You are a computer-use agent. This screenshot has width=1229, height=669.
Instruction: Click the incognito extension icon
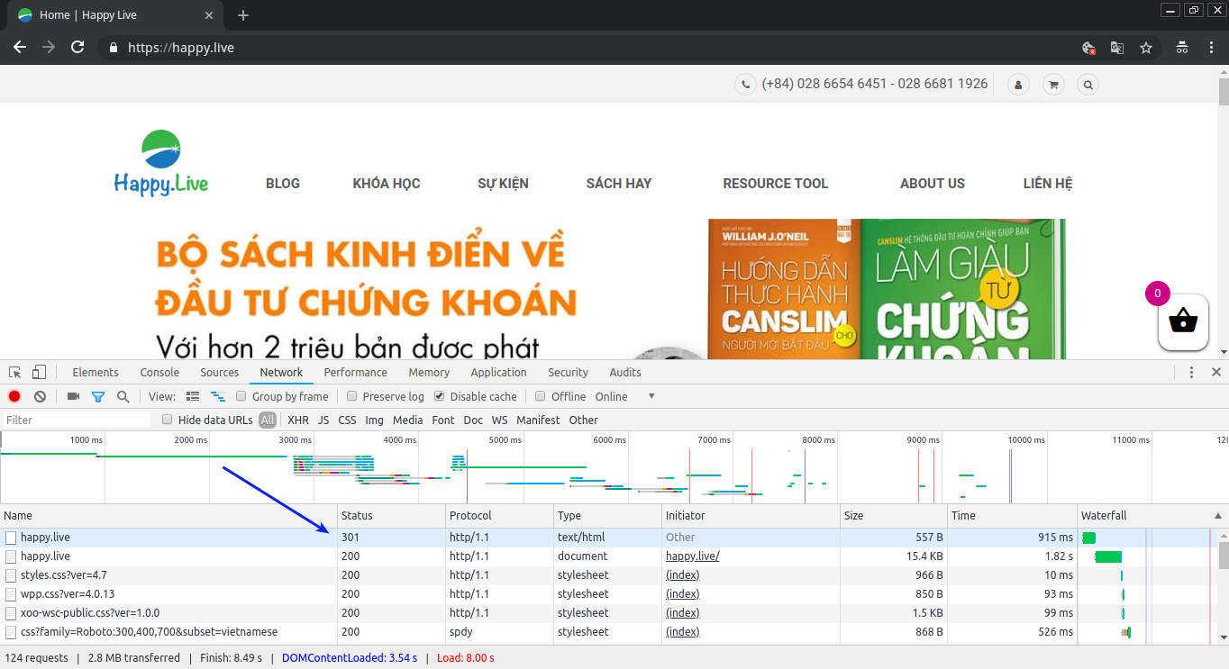click(x=1182, y=48)
